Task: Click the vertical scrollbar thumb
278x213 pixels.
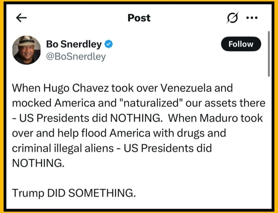Action: tap(269, 54)
